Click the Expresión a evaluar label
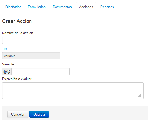Viewport: 148px width, 120px height. [x=17, y=79]
